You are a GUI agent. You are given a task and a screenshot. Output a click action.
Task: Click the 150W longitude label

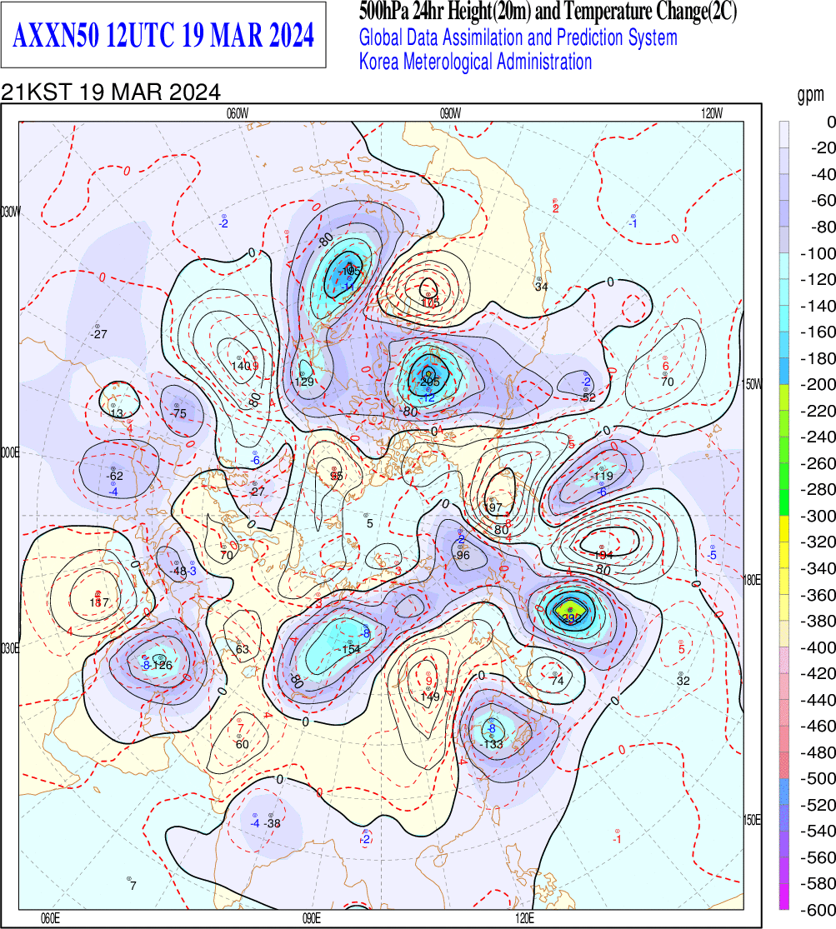click(x=753, y=385)
